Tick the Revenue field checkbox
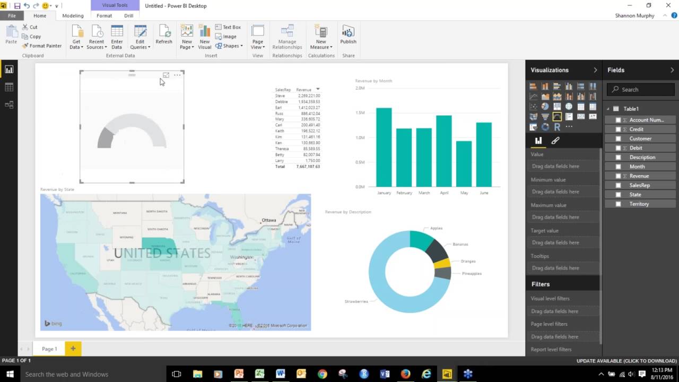 click(618, 176)
